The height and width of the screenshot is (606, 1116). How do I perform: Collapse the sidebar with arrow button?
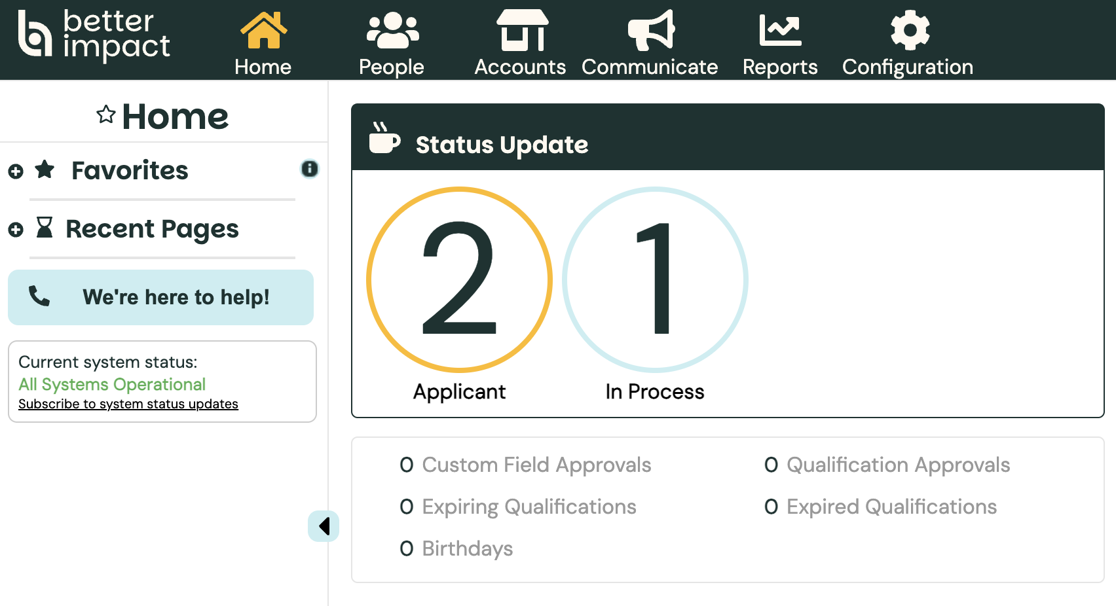(324, 526)
